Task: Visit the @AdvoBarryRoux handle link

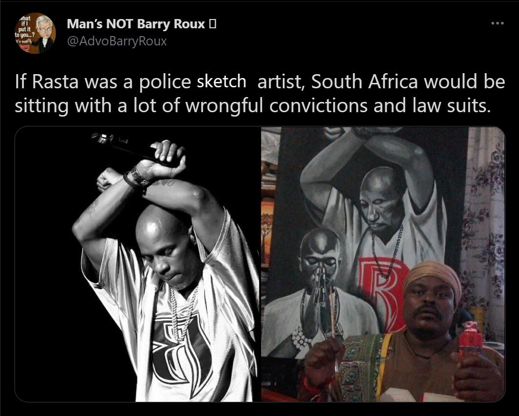Action: 117,41
